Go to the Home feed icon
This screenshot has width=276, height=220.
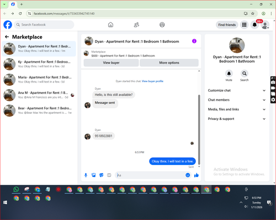click(x=110, y=25)
